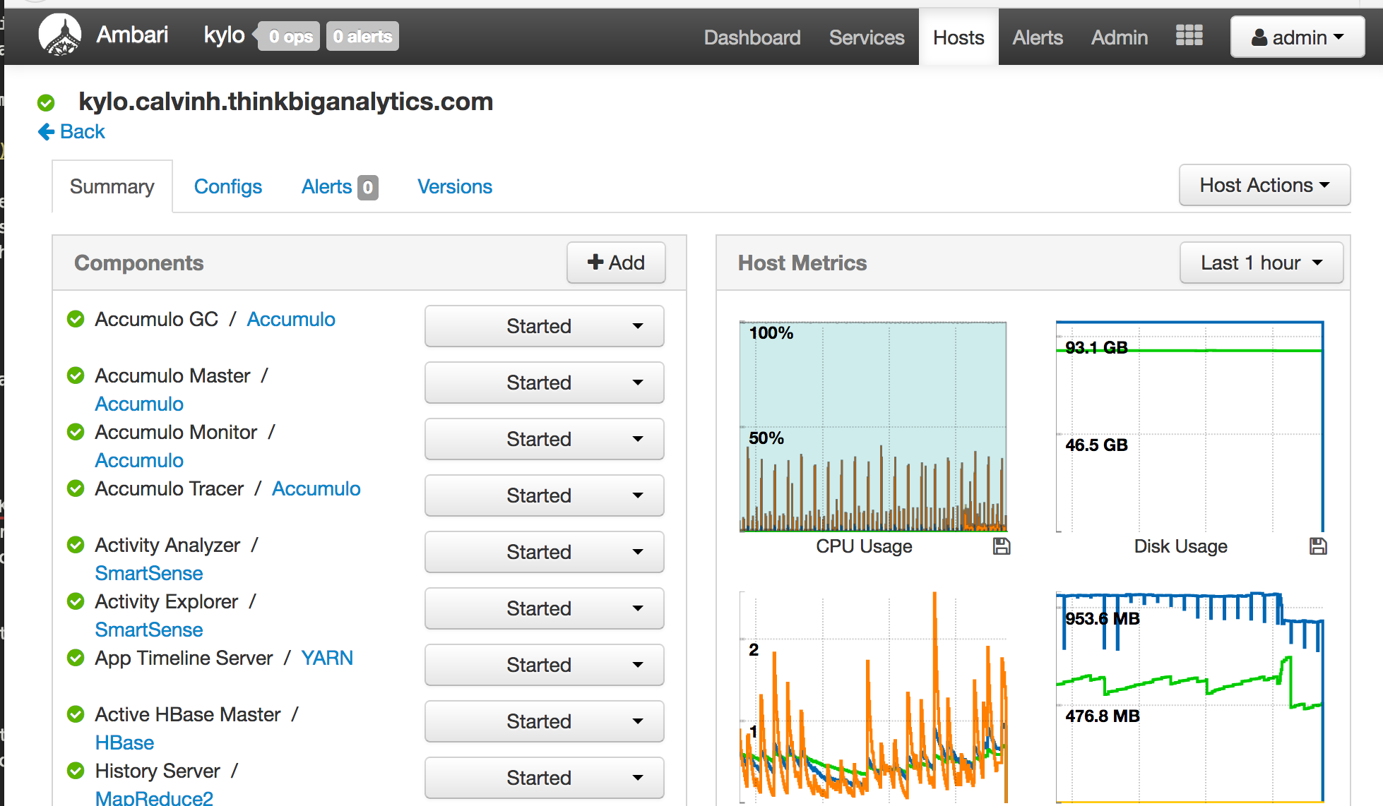The width and height of the screenshot is (1383, 806).
Task: Open YARN link beside App Timeline Server
Action: 327,658
